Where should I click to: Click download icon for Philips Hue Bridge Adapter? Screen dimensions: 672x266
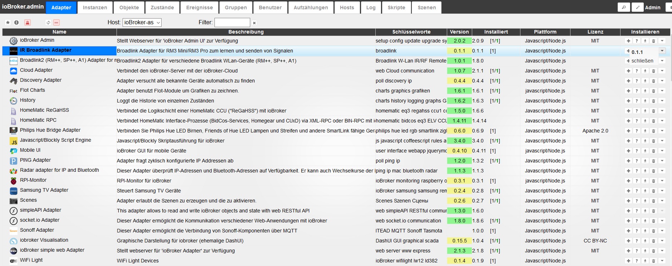(x=645, y=131)
